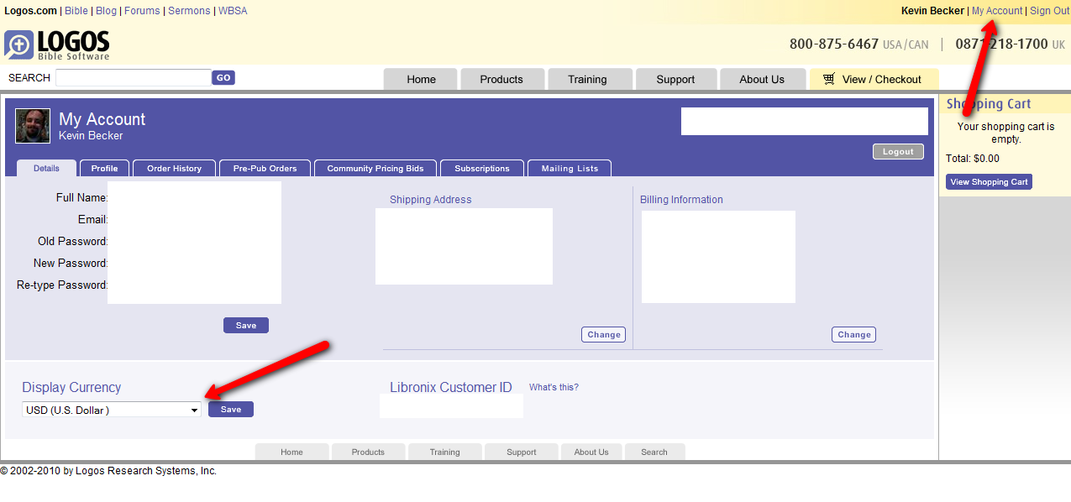Click the Sign Out link
The width and height of the screenshot is (1071, 502).
point(1050,11)
